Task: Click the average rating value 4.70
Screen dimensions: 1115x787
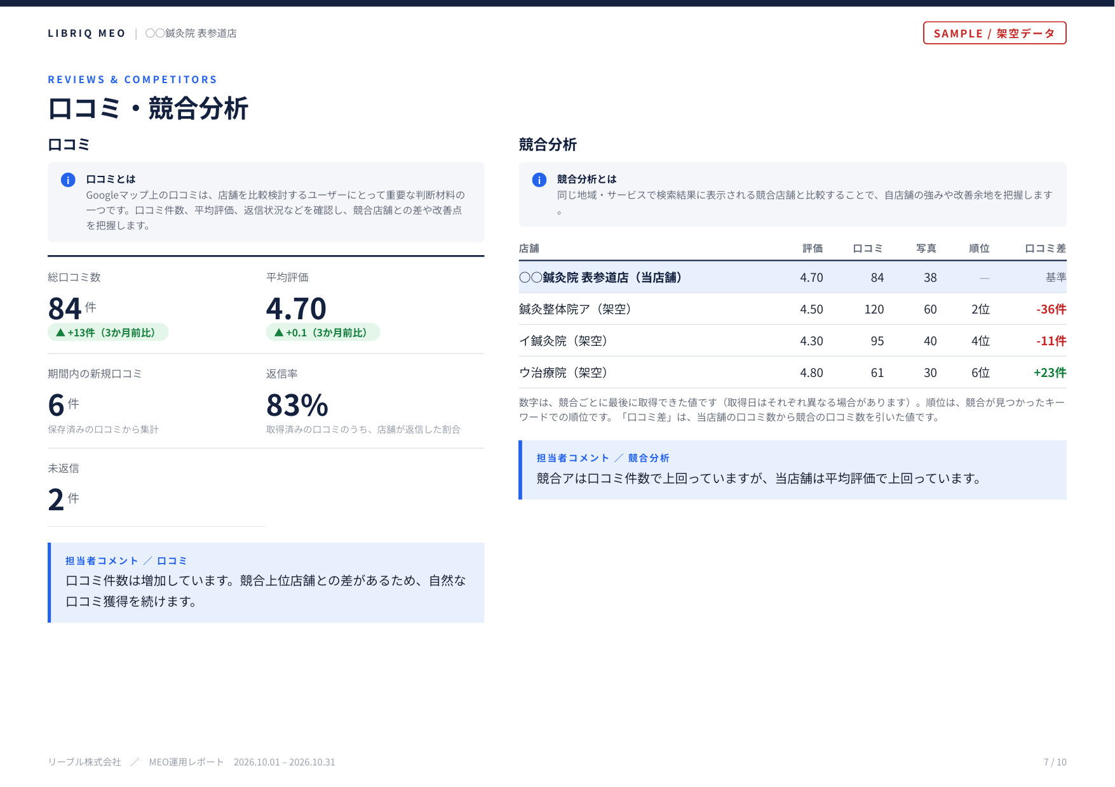Action: 296,309
